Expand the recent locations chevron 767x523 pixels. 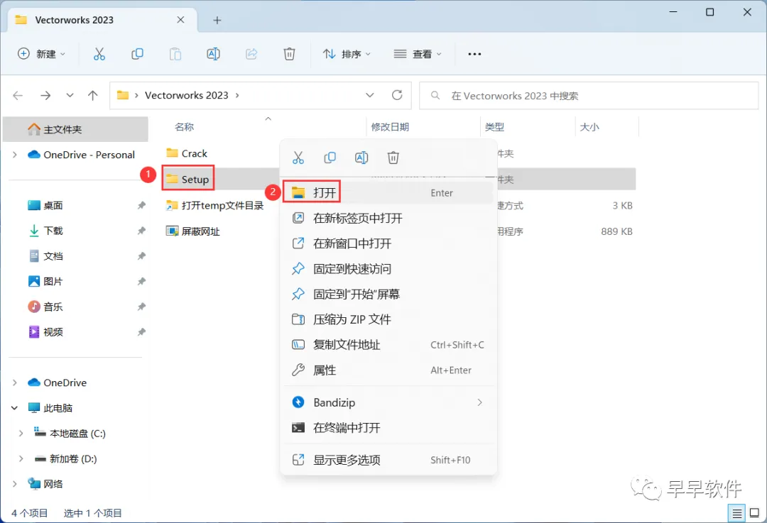pos(70,95)
